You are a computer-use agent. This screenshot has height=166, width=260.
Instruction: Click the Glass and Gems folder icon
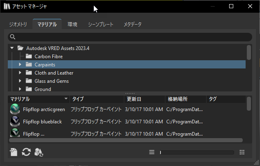coord(29,81)
